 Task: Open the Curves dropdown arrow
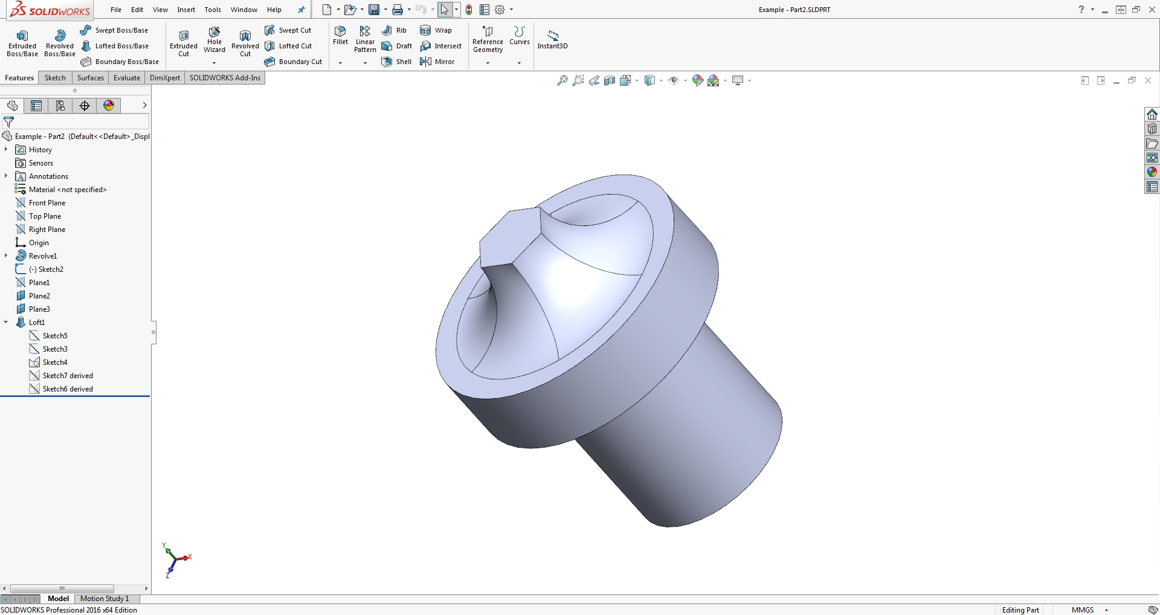tap(519, 63)
